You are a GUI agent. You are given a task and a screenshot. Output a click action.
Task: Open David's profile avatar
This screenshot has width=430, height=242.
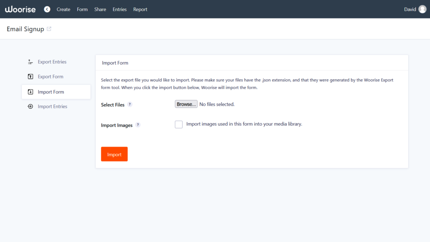click(x=422, y=9)
